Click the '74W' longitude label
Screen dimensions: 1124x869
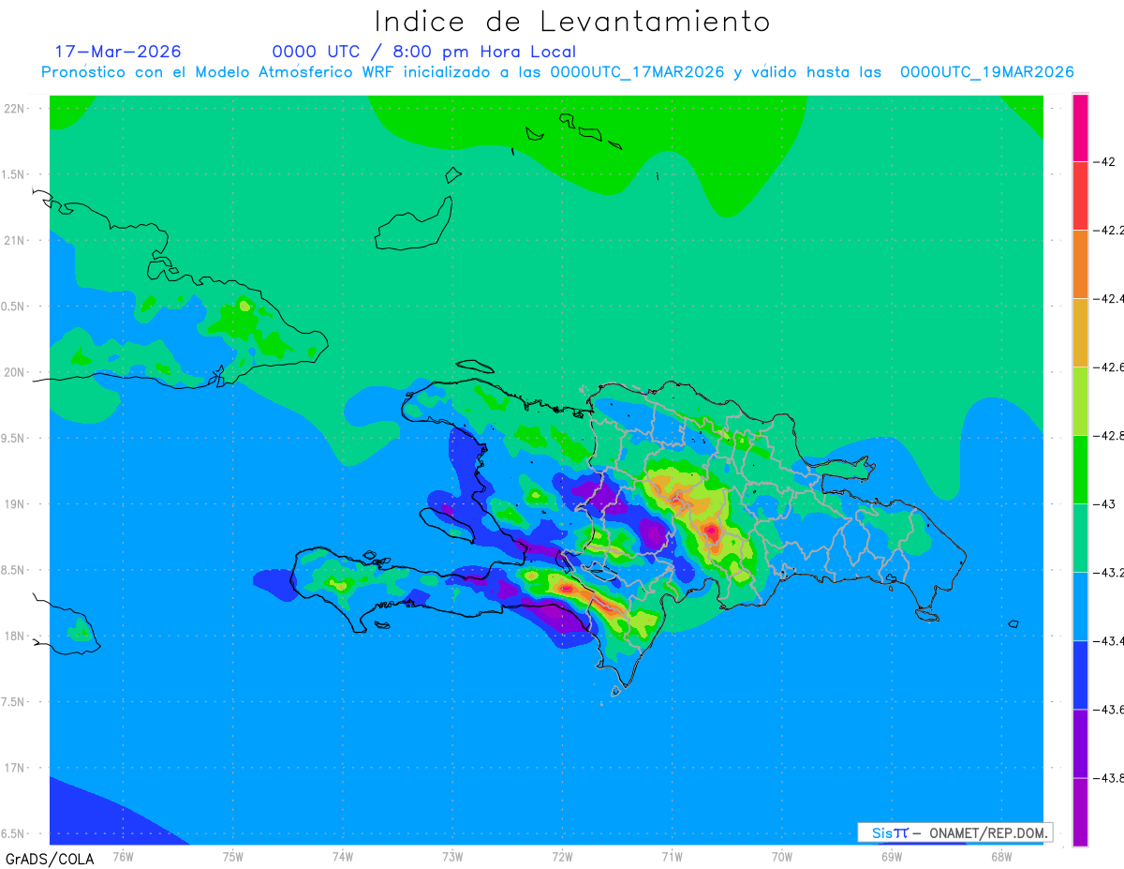343,857
